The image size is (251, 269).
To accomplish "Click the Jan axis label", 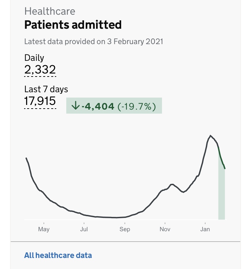I will pos(205,229).
